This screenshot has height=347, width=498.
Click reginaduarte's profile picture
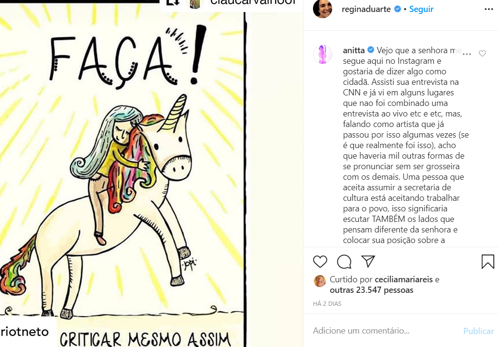[x=323, y=9]
